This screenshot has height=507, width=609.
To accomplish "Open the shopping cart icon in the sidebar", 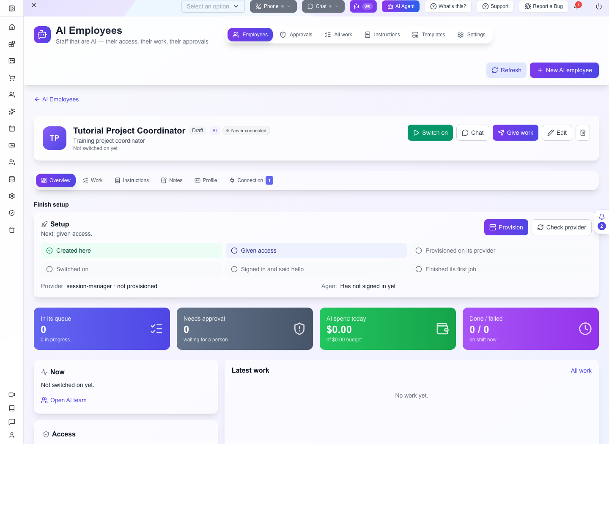I will 12,78.
